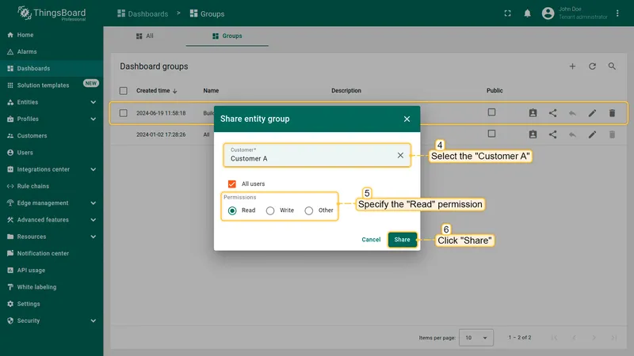This screenshot has width=634, height=356.
Task: Click the Home sidebar icon
Action: click(x=10, y=35)
